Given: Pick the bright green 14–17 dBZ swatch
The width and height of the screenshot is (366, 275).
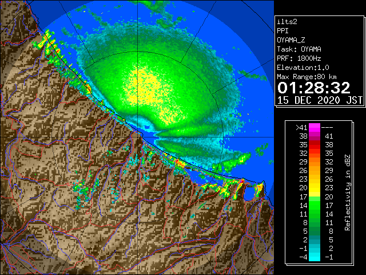Looking at the screenshot, I should 315,205.
